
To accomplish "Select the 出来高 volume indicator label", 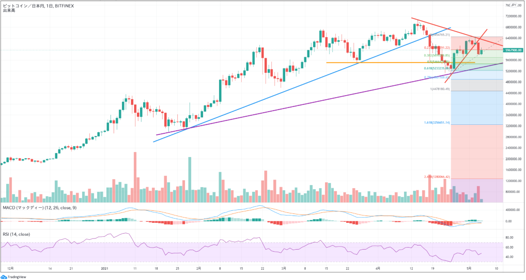I will (9, 11).
